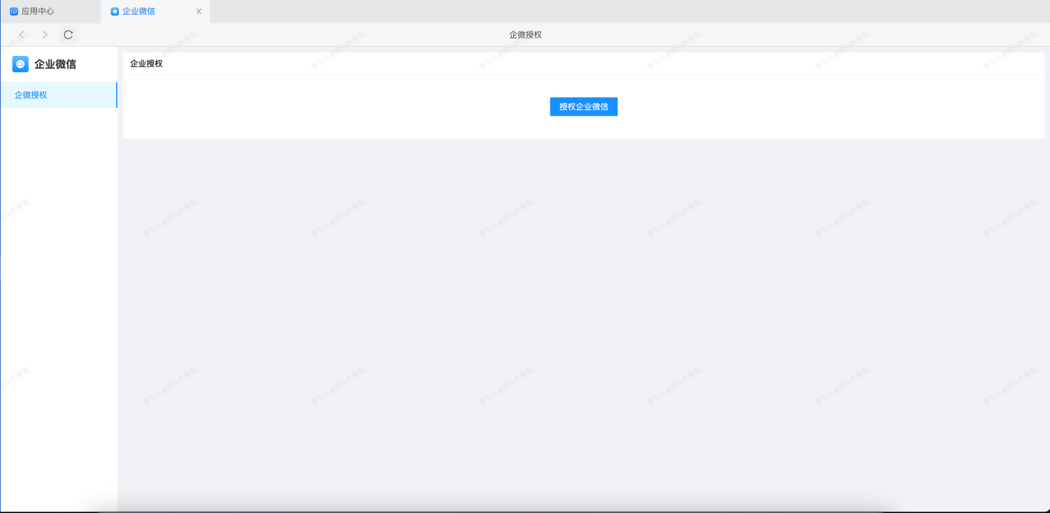Switch to the 应用中心 tab
Screen dimensions: 1050x513
pyautogui.click(x=38, y=11)
